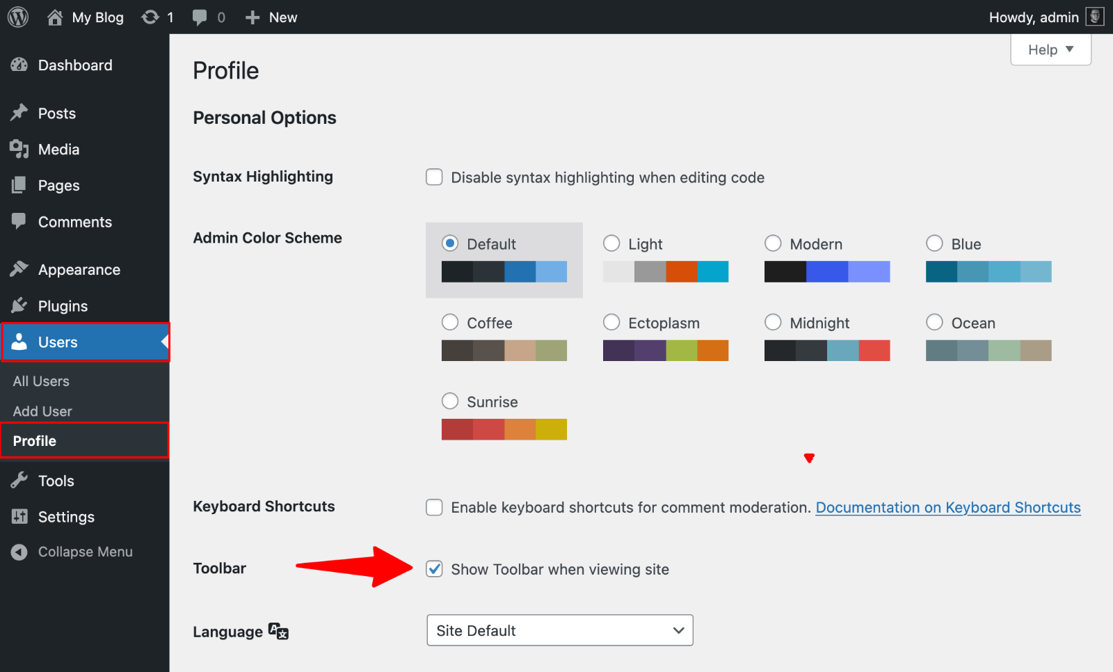The width and height of the screenshot is (1113, 672).
Task: Open Documentation on Keyboard Shortcuts link
Action: [947, 508]
